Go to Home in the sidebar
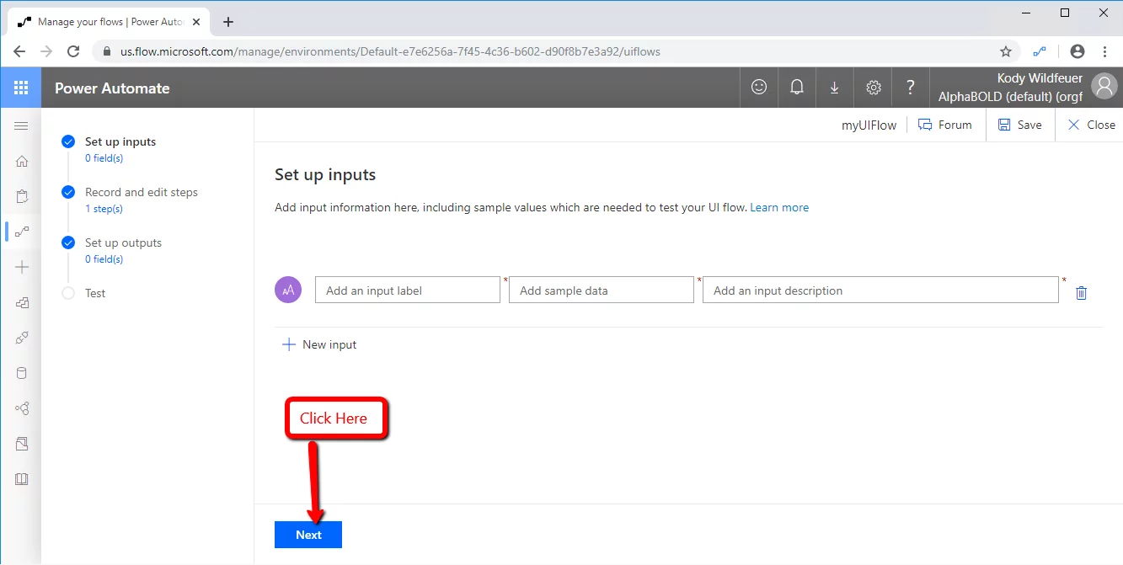1123x565 pixels. pos(22,161)
